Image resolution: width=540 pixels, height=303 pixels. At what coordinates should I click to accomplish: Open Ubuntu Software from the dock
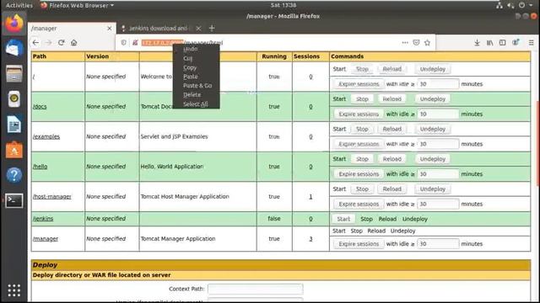point(14,150)
